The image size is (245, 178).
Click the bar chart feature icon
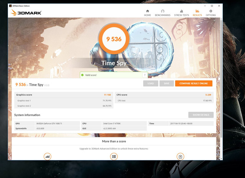coord(47,157)
